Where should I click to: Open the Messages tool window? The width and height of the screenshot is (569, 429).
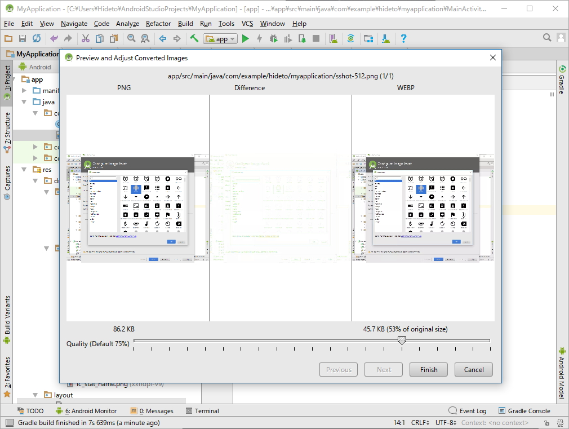(152, 411)
